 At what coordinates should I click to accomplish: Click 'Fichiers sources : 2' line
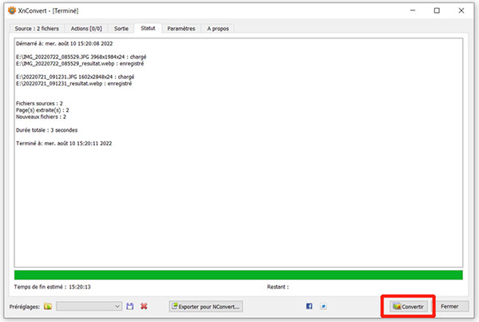click(x=39, y=103)
